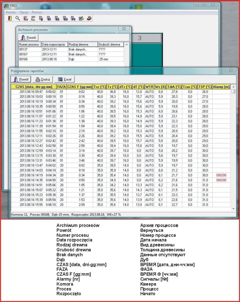
Task: Select the row 2013.08.16 09:47
Action: click(x=121, y=92)
